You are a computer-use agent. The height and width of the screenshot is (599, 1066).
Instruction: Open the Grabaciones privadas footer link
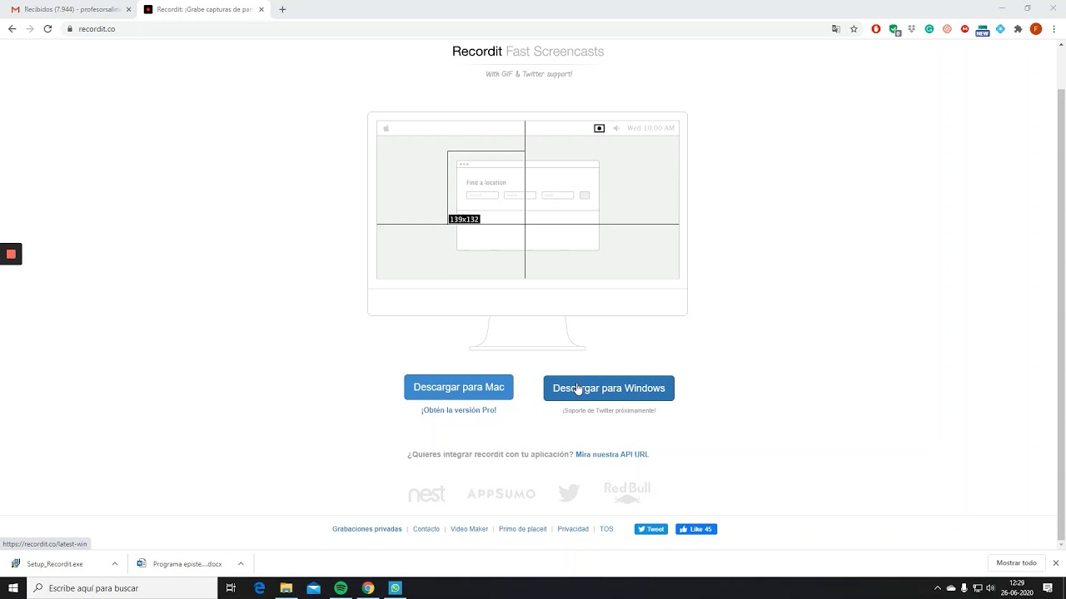(x=367, y=529)
